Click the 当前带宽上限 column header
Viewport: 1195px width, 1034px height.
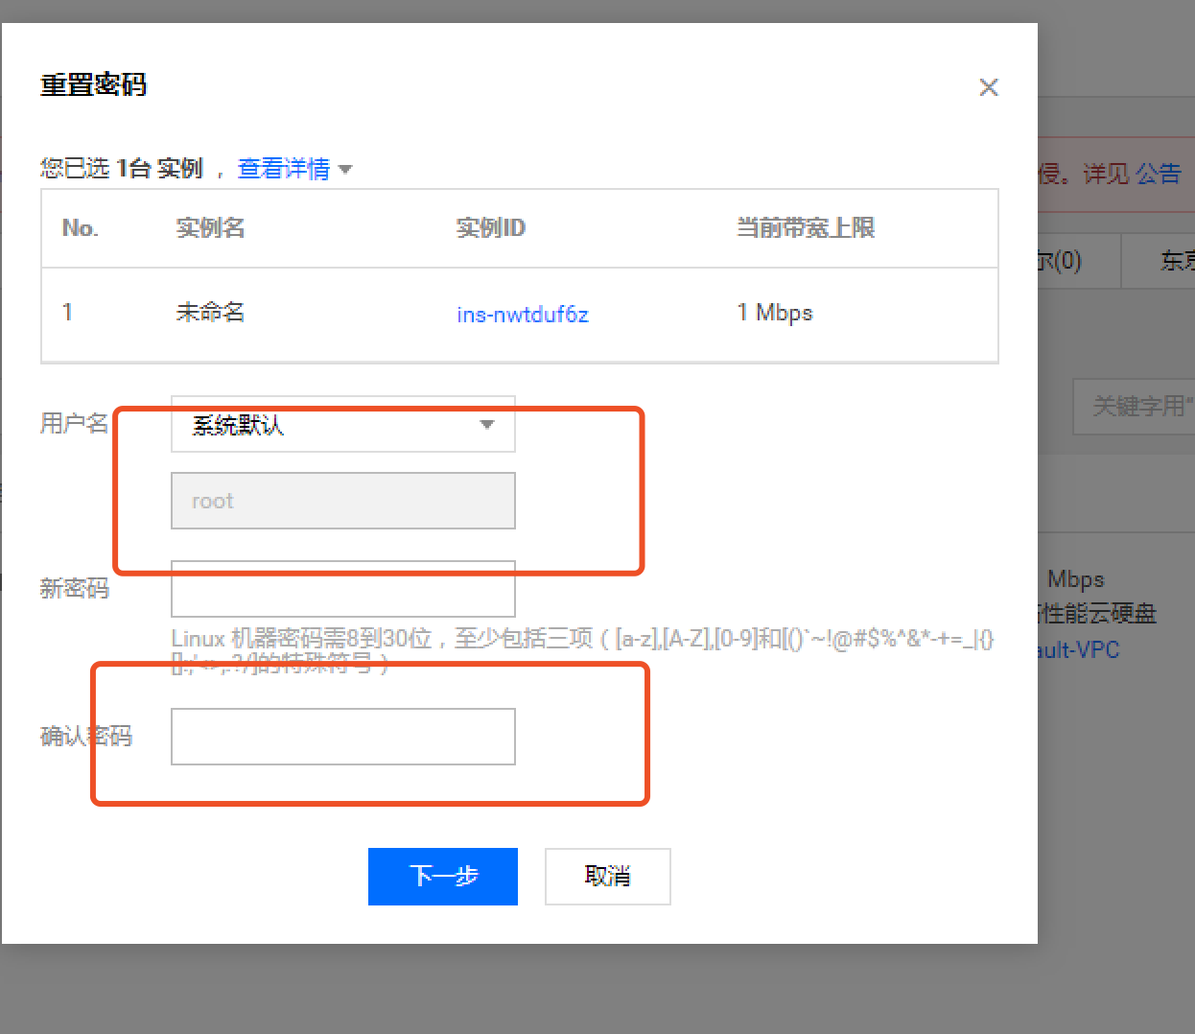coord(805,227)
